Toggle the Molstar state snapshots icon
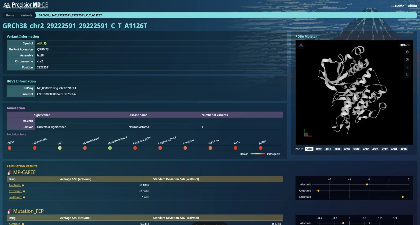 tap(301, 46)
